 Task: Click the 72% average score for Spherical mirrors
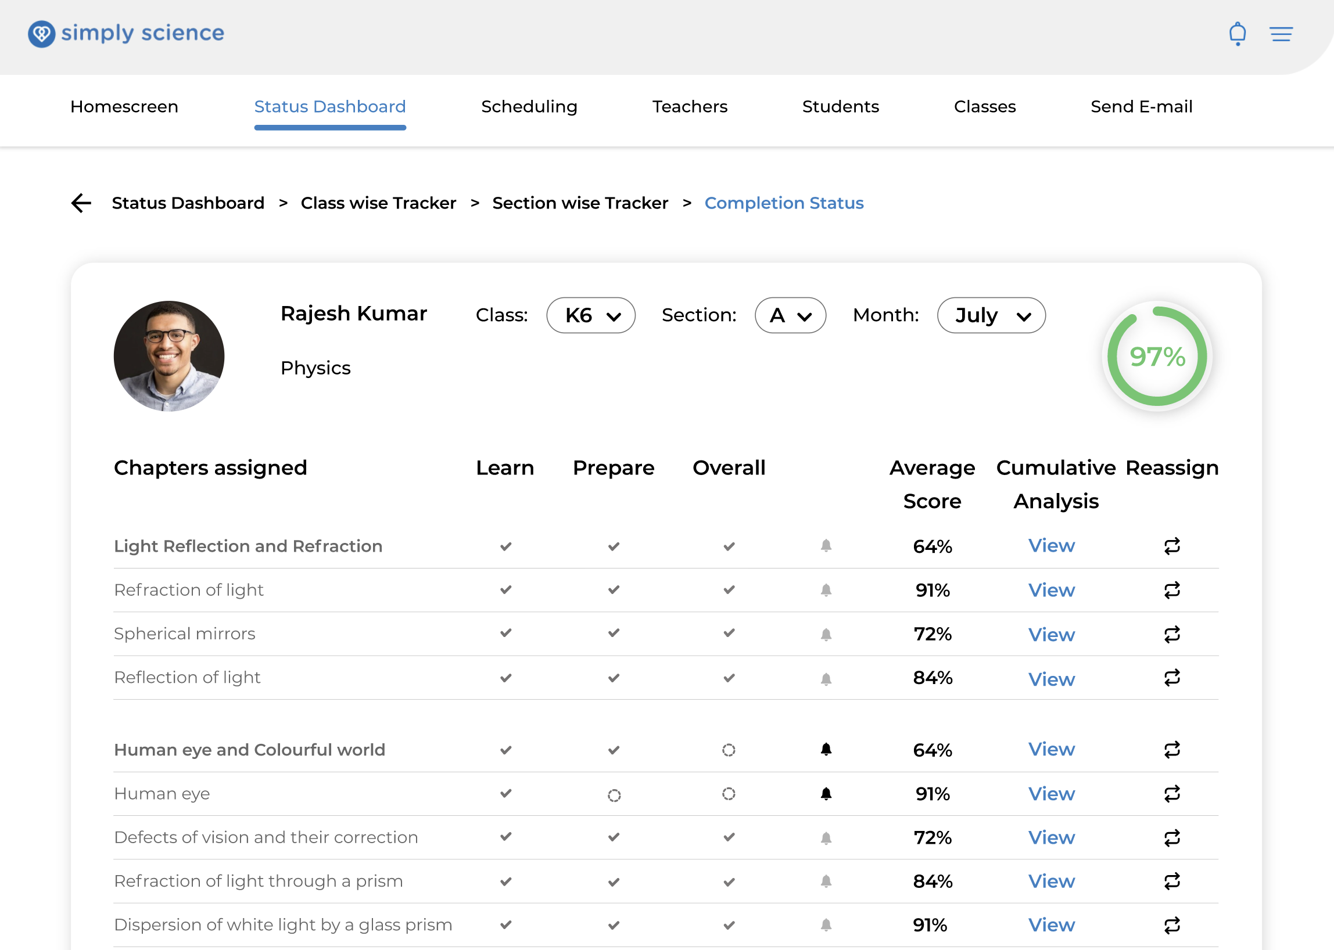click(933, 634)
